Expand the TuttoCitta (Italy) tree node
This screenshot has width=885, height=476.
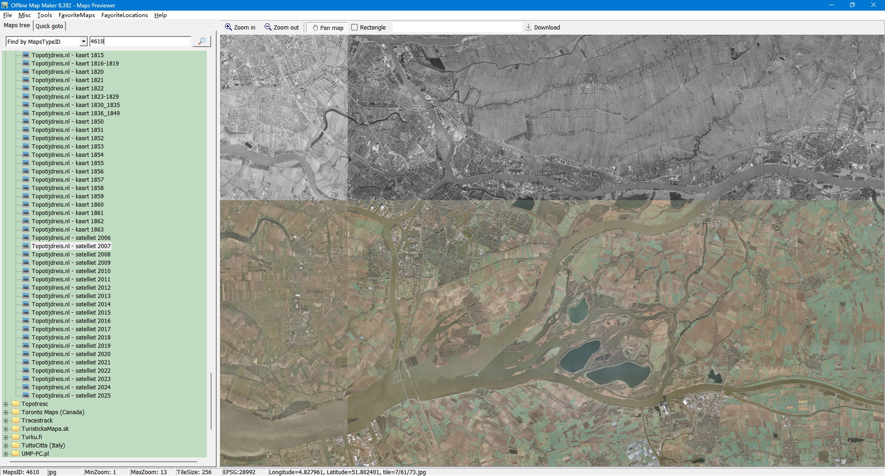click(6, 446)
